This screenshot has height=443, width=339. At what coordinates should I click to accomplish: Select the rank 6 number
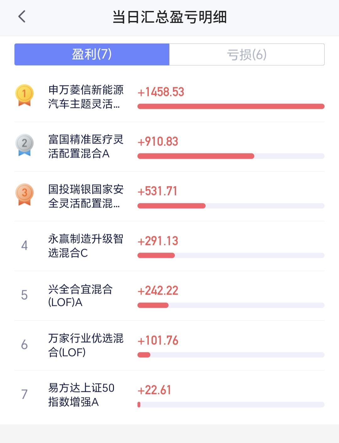pos(24,345)
